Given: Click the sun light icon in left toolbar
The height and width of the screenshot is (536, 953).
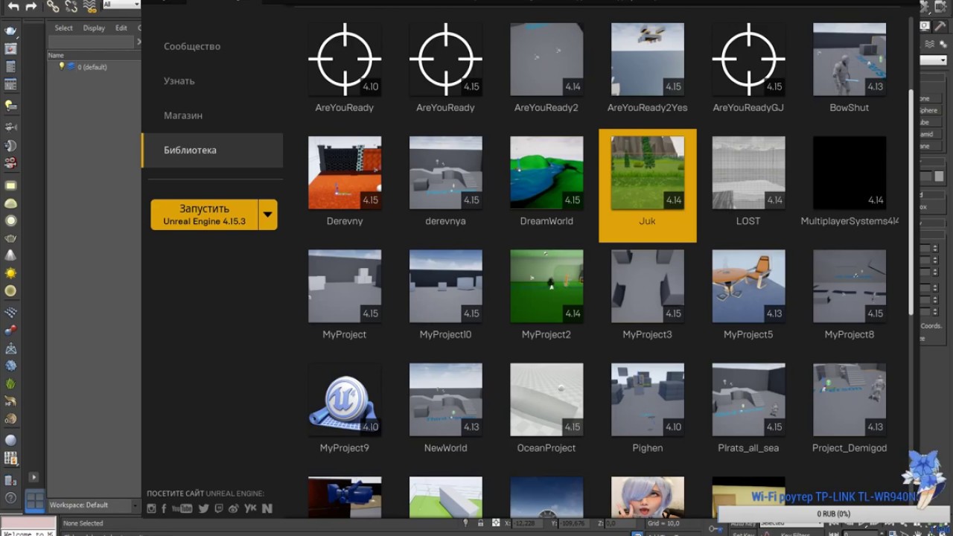Looking at the screenshot, I should point(10,273).
